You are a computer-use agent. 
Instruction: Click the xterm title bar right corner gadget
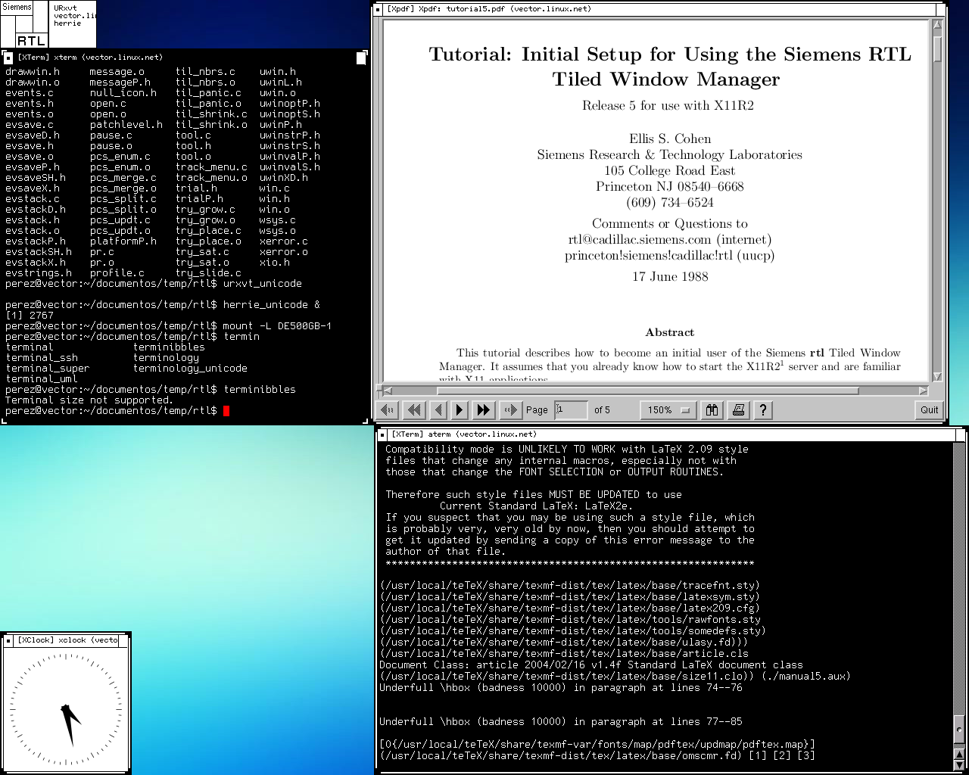[361, 58]
